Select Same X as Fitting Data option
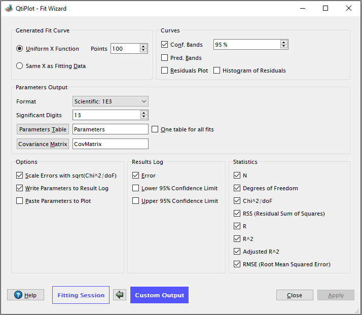Viewport: 362px width, 315px height. (x=20, y=66)
